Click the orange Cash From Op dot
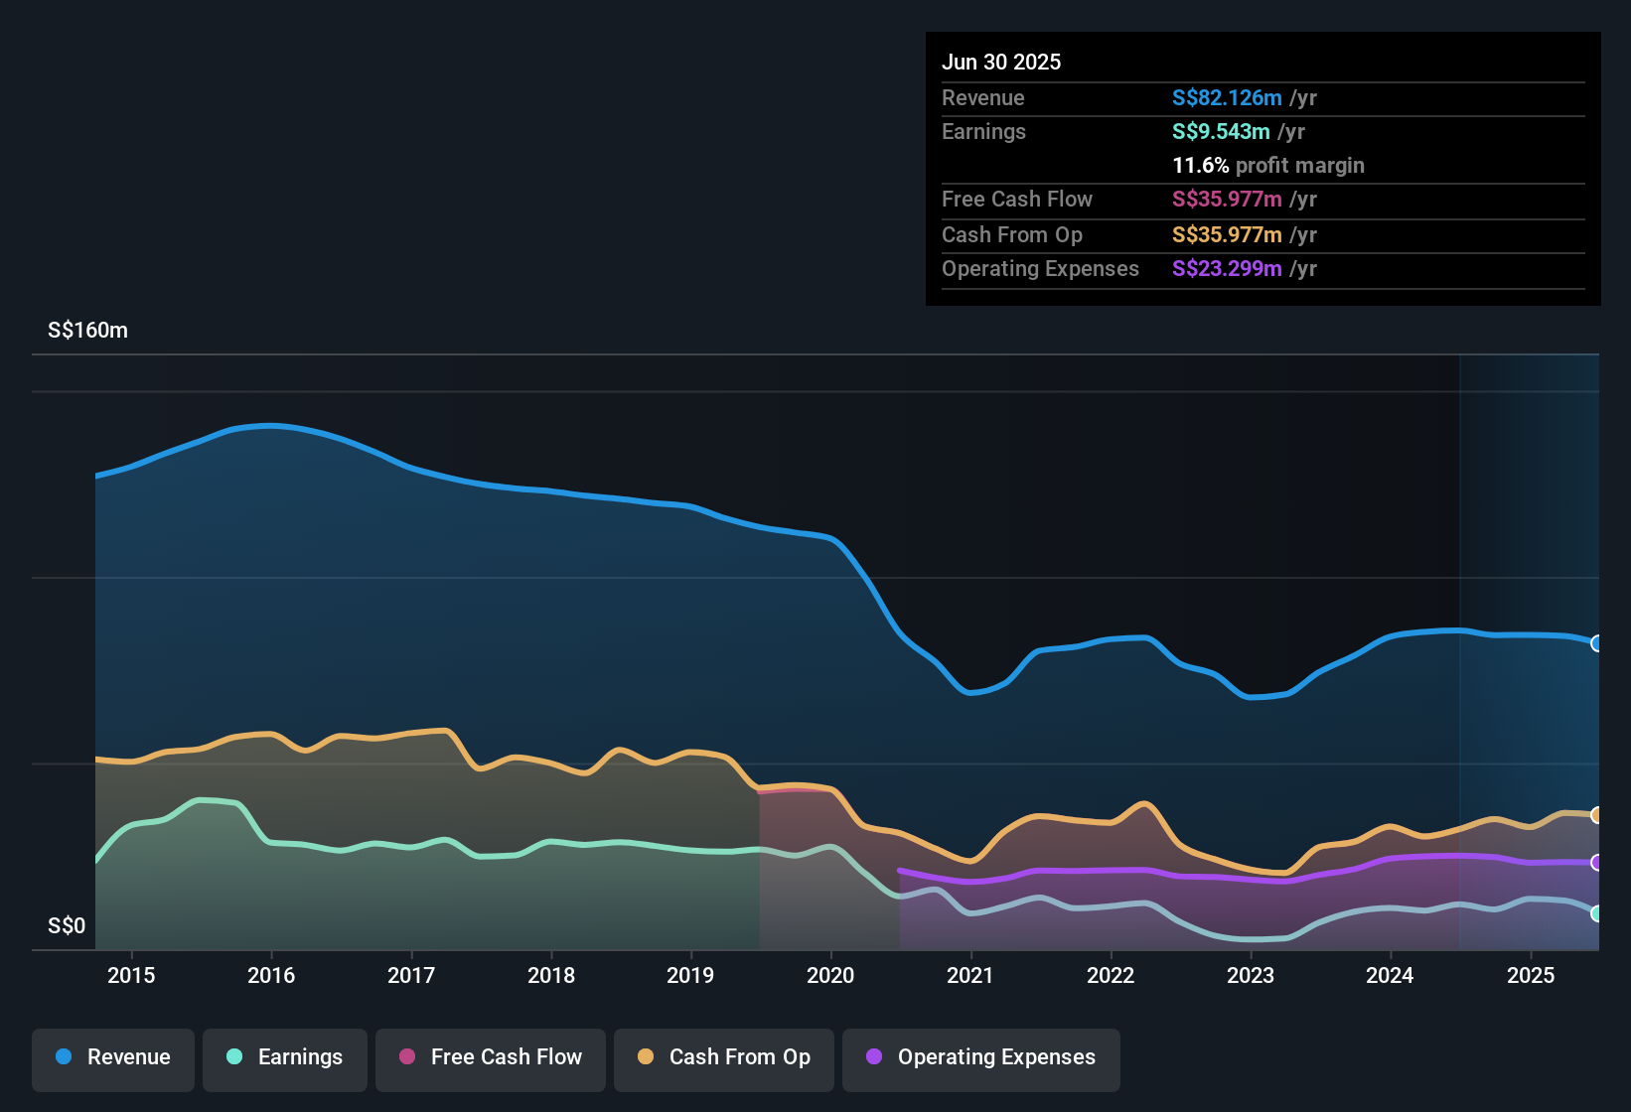Viewport: 1631px width, 1112px height. (x=646, y=1056)
